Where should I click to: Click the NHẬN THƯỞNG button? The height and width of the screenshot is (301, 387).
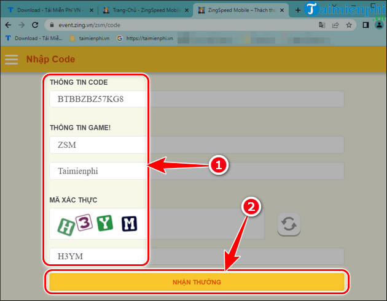[197, 282]
